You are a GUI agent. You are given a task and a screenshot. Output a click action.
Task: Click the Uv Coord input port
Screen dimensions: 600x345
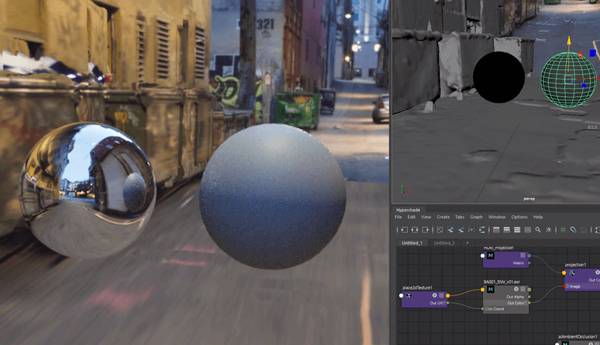click(482, 309)
